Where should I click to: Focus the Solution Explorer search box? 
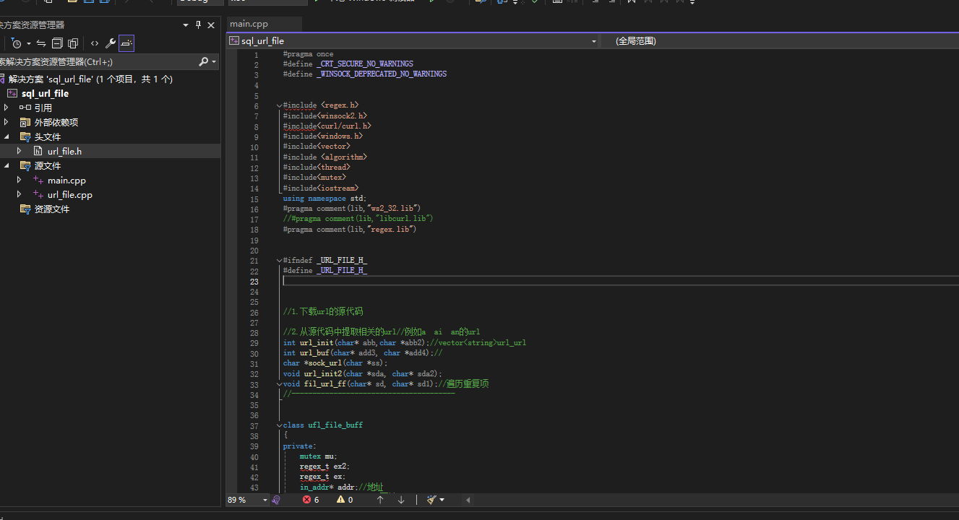98,62
